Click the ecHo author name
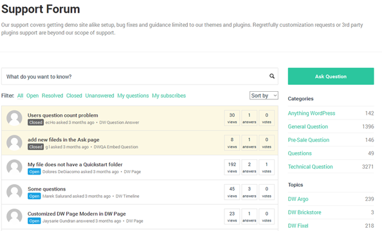Image resolution: width=382 pixels, height=231 pixels. click(50, 123)
